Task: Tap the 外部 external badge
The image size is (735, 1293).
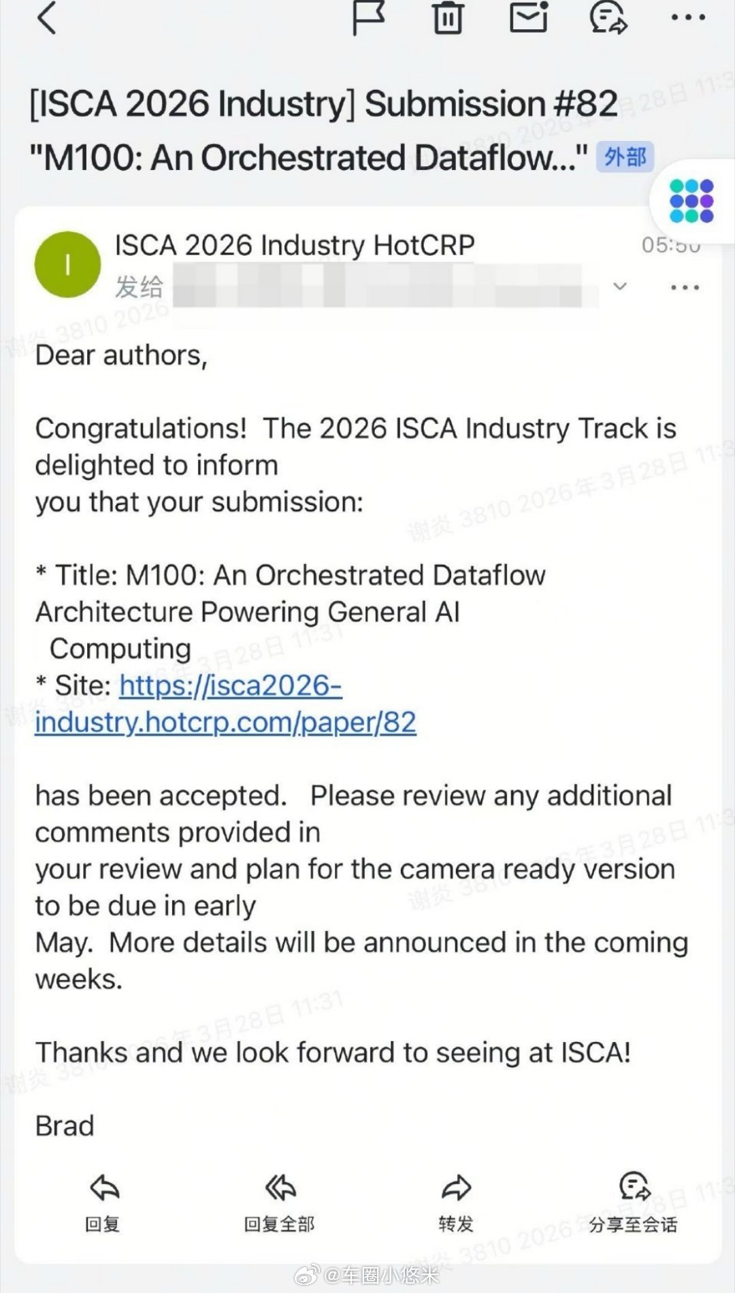Action: (625, 157)
